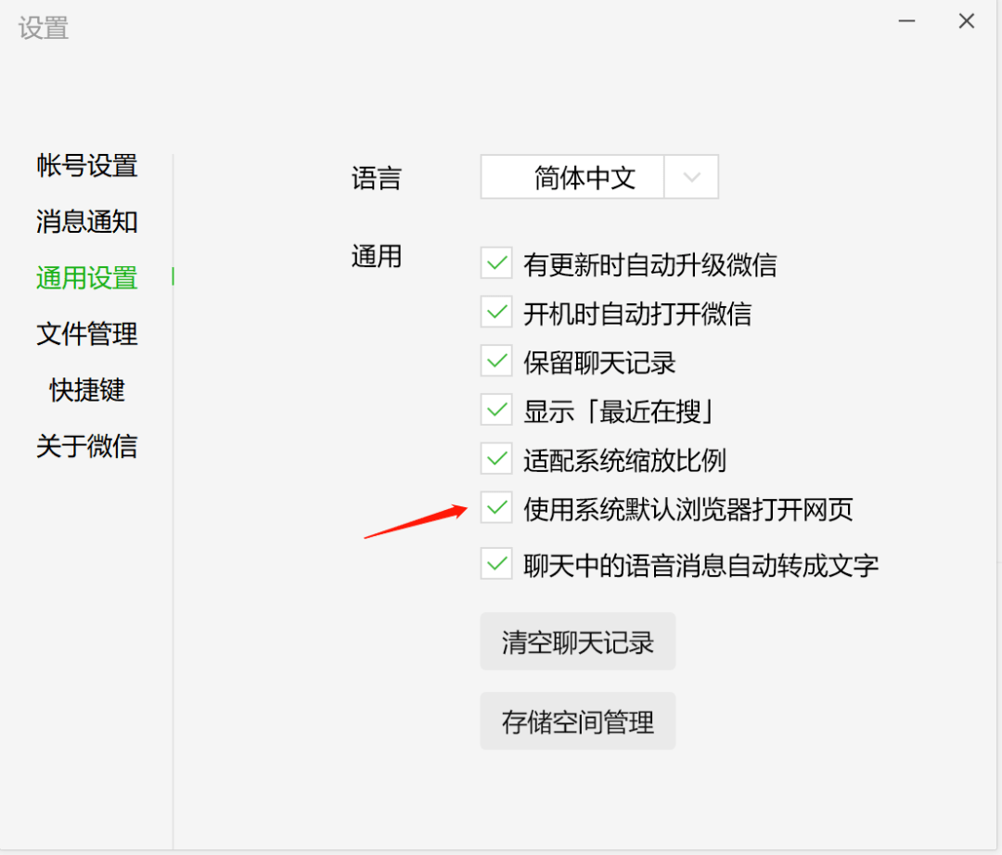Screen dimensions: 1002x855
Task: Toggle 使用系统默认浏览器打开网页 checkbox
Action: [496, 507]
